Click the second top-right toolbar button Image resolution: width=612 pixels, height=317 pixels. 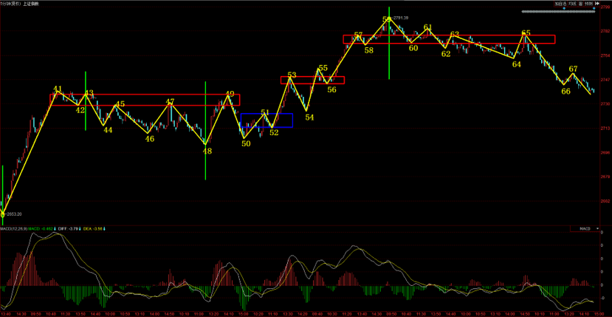pyautogui.click(x=572, y=4)
